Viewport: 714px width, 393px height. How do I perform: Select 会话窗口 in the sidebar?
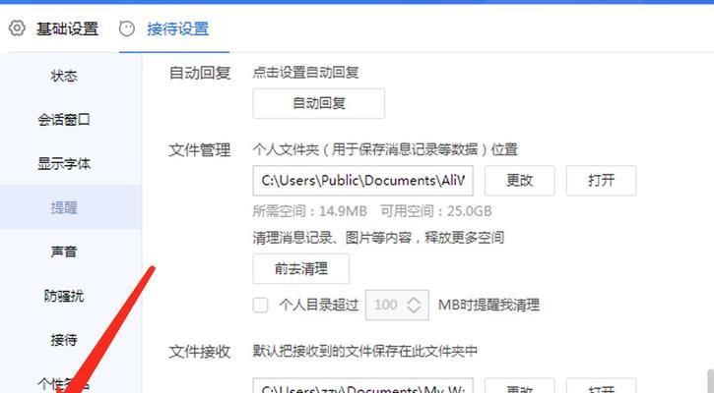click(64, 120)
